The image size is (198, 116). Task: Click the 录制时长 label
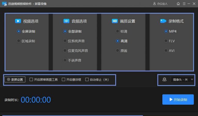click(x=12, y=100)
